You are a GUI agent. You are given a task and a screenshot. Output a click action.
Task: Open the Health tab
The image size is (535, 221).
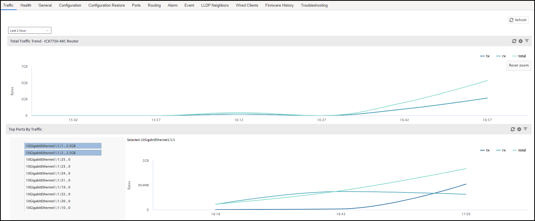pyautogui.click(x=26, y=5)
